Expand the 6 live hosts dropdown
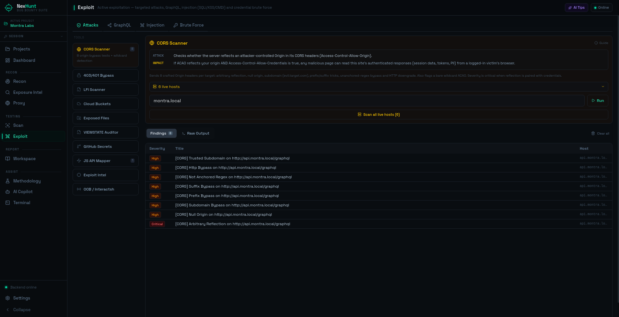This screenshot has height=317, width=619. coord(379,87)
